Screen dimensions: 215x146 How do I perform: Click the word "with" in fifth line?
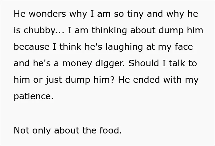click(173, 80)
